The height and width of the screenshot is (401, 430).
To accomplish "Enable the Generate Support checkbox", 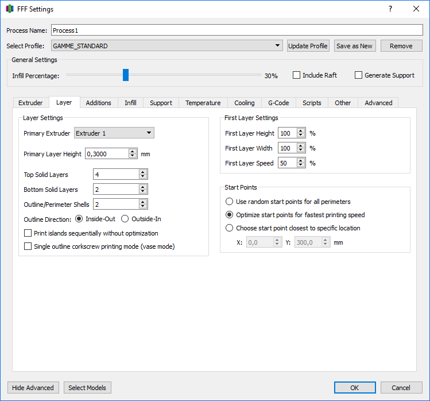I will point(359,75).
